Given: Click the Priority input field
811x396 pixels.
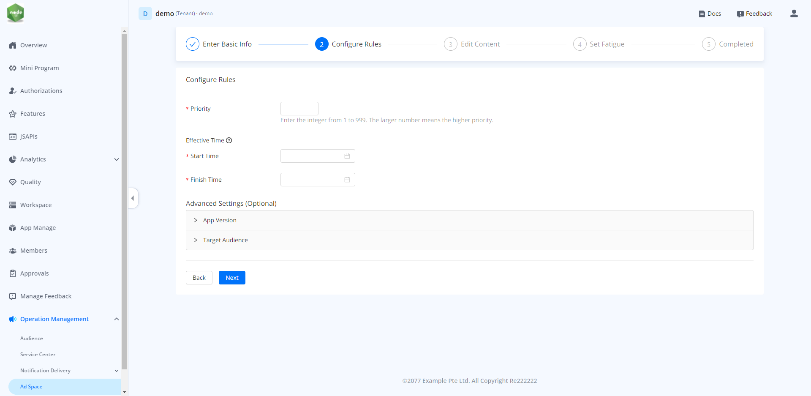Looking at the screenshot, I should [299, 109].
